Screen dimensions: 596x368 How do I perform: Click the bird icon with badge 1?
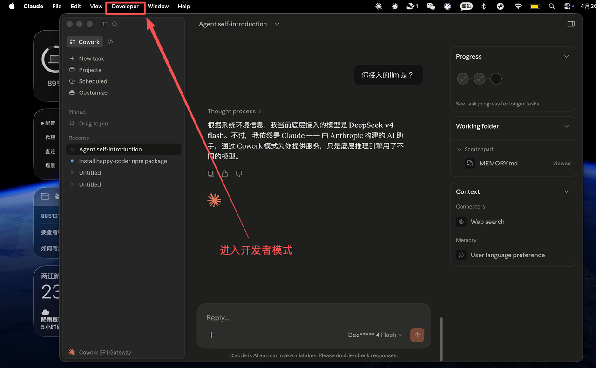(x=413, y=7)
